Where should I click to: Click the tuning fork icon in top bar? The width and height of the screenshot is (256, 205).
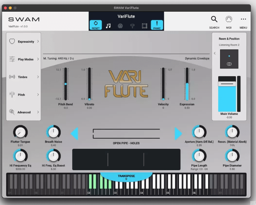133,26
